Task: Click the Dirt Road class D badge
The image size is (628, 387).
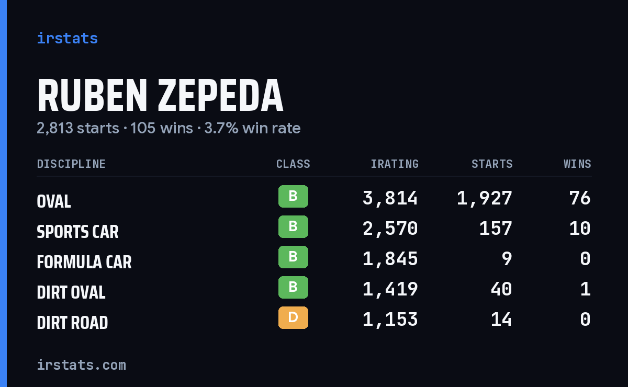Action: [293, 318]
